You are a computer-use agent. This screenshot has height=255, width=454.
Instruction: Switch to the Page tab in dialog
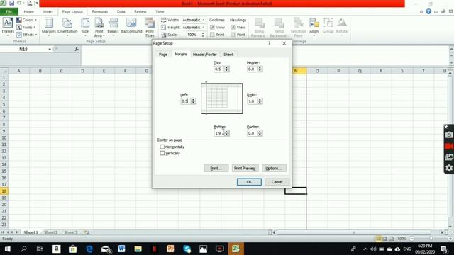[163, 55]
